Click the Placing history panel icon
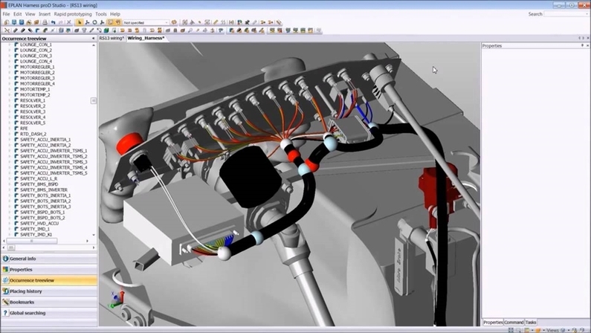The height and width of the screenshot is (333, 591). [x=5, y=291]
